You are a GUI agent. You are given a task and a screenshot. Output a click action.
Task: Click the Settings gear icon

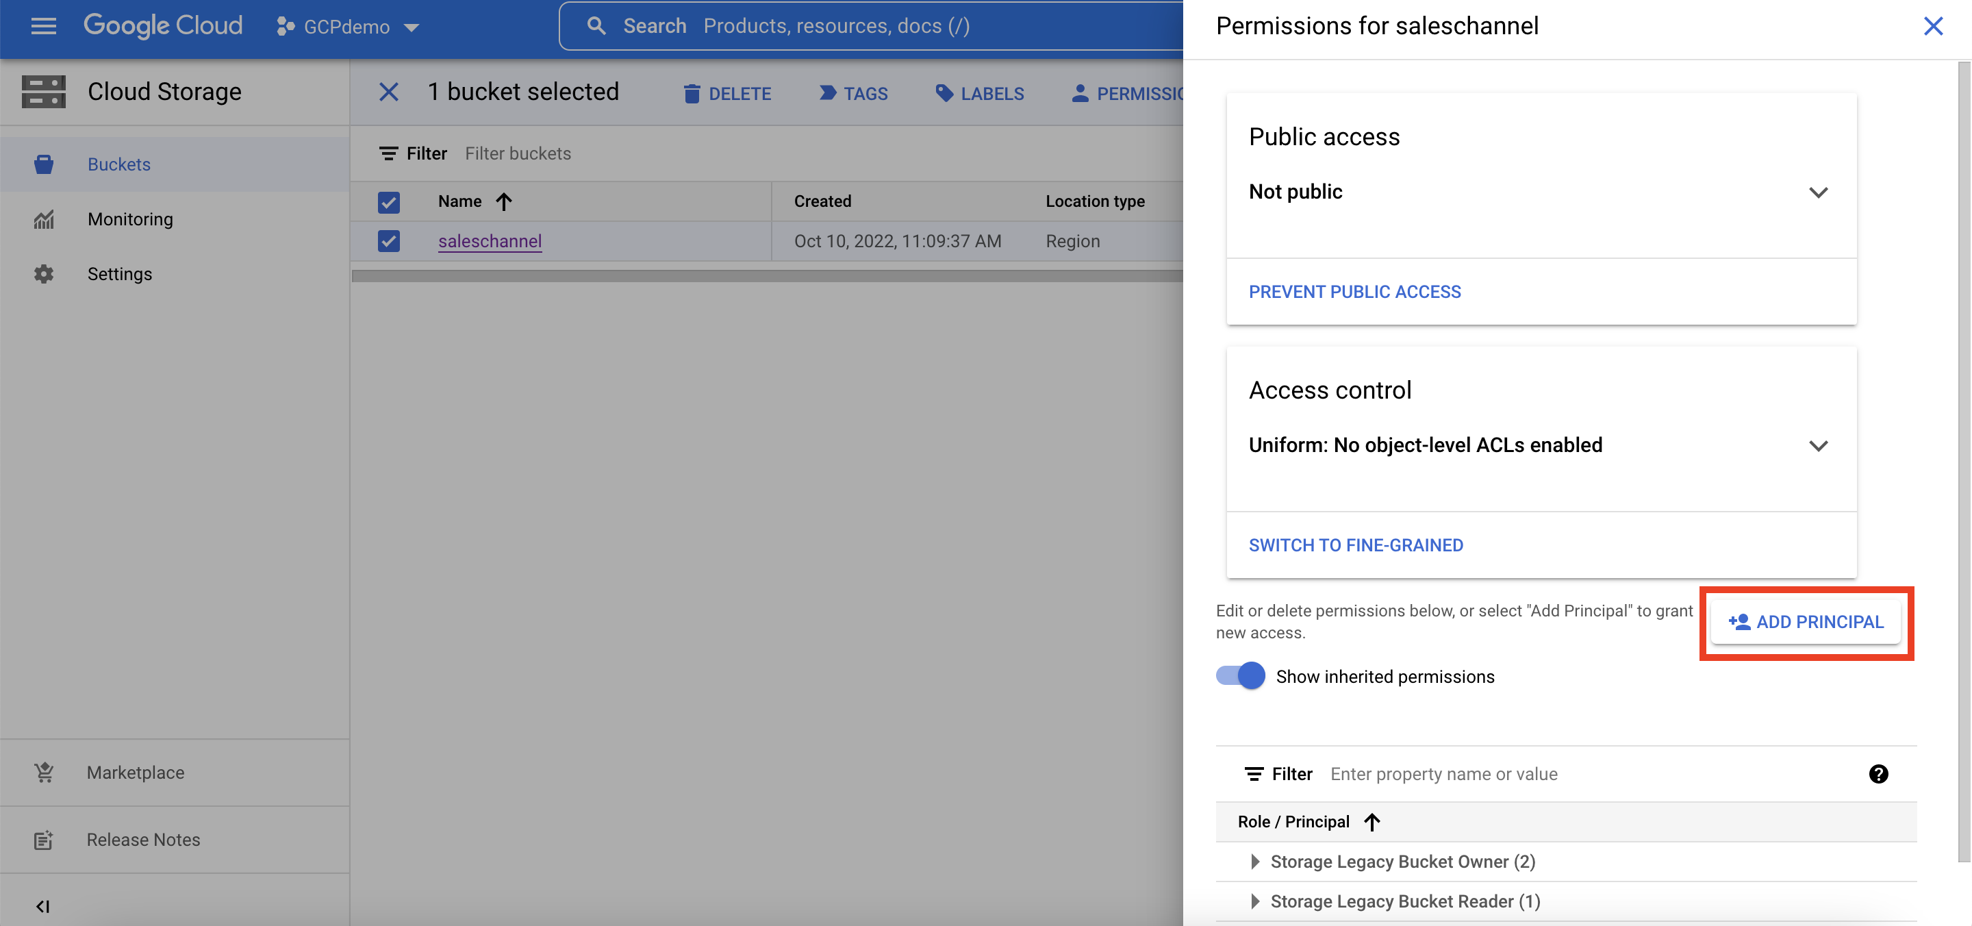(x=44, y=273)
